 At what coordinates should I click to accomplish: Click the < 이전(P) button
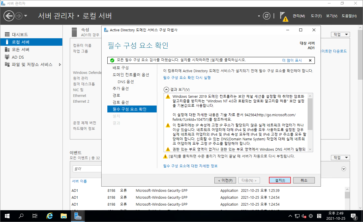coord(225,180)
